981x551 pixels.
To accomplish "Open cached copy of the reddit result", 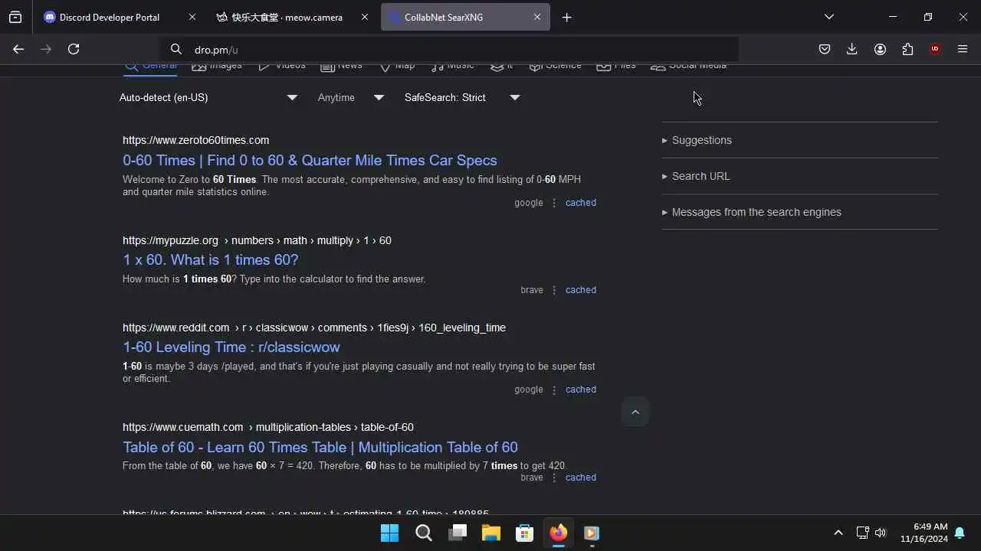I will coord(580,390).
